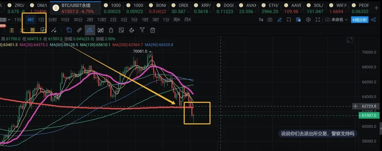The height and width of the screenshot is (151, 382).
Task: Enter fullscreen with the corner-brackets icon
Action: coord(318,20)
